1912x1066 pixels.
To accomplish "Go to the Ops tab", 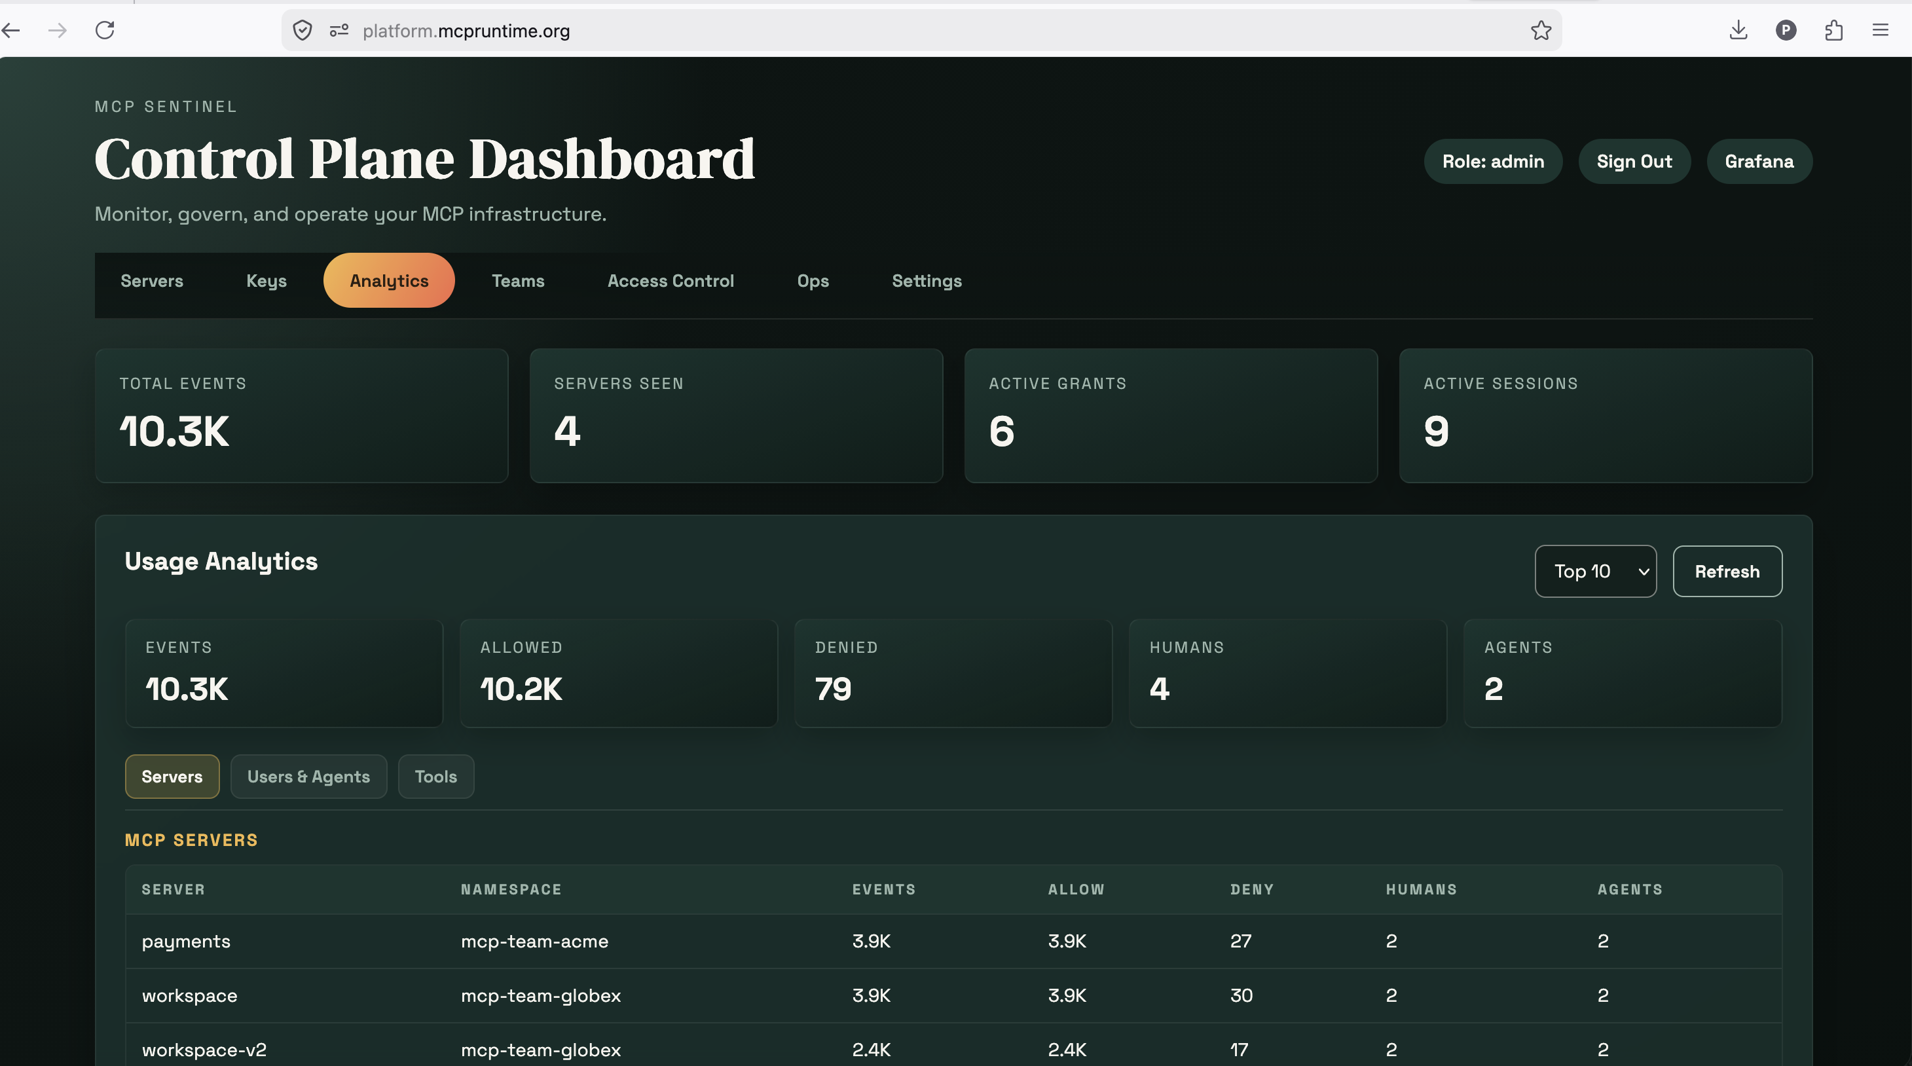I will 813,281.
